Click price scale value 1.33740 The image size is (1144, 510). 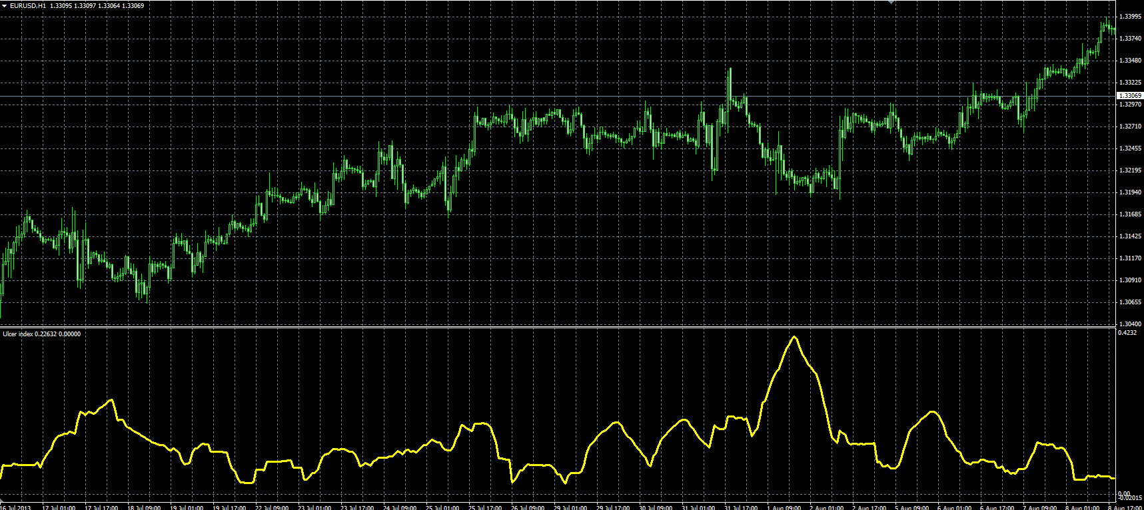(x=1131, y=39)
